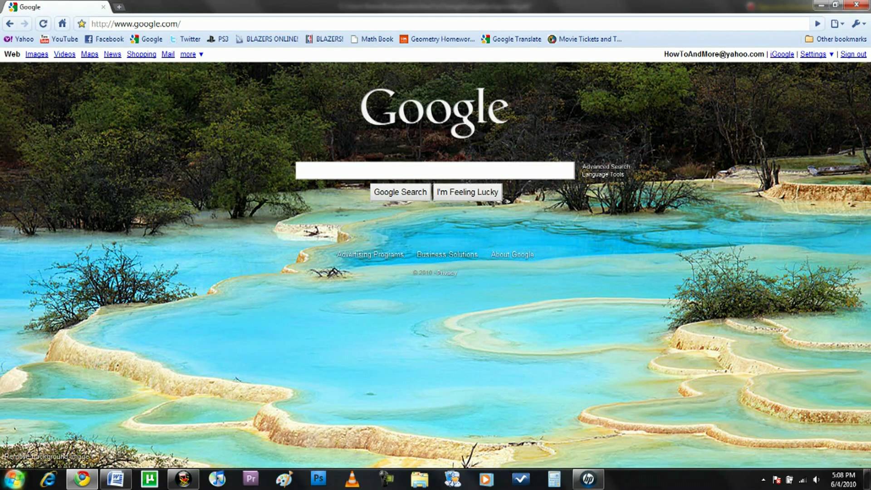Select the Videos navigation tab
Screen dimensions: 871x490
(x=64, y=54)
